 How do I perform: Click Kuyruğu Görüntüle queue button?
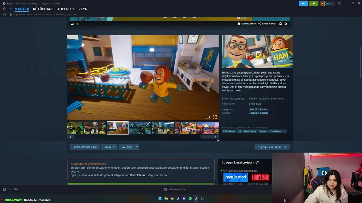pyautogui.click(x=272, y=147)
